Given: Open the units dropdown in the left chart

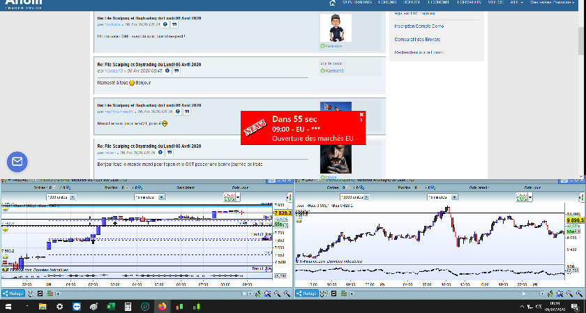Looking at the screenshot, I should pos(61,197).
